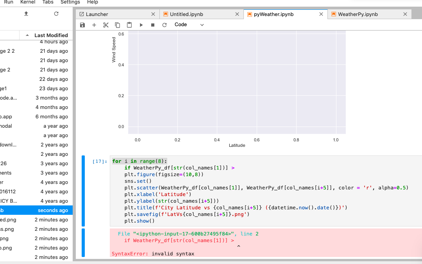
Task: Refresh the file list with the refresh icon
Action: pos(56,13)
